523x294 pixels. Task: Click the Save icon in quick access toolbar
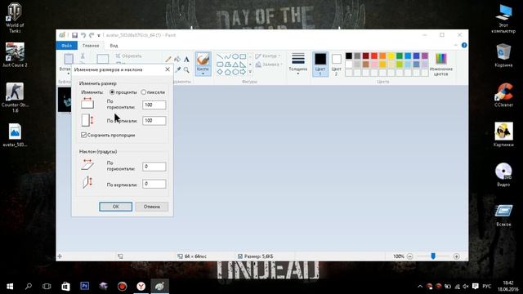(74, 35)
